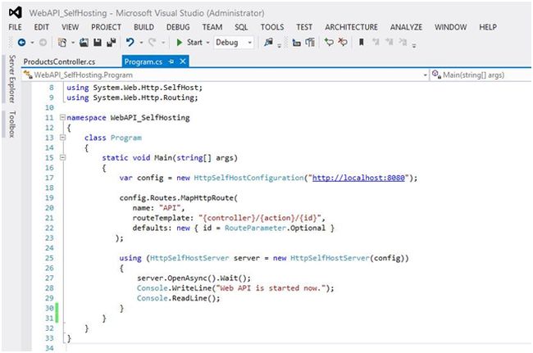Click the "Web API is started now." string
533x353 pixels.
272,287
